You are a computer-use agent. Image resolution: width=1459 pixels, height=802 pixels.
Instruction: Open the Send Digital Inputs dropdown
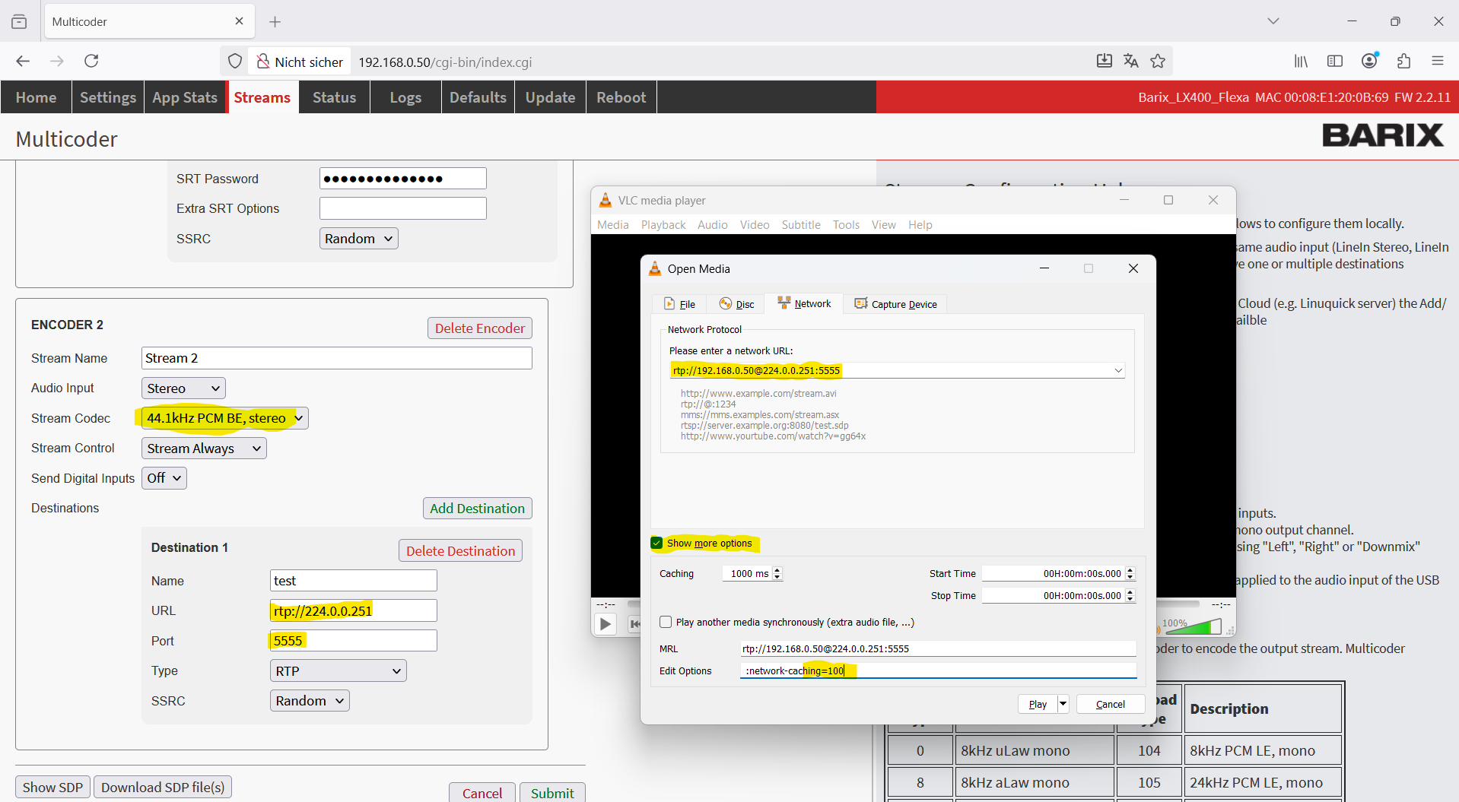[x=164, y=478]
